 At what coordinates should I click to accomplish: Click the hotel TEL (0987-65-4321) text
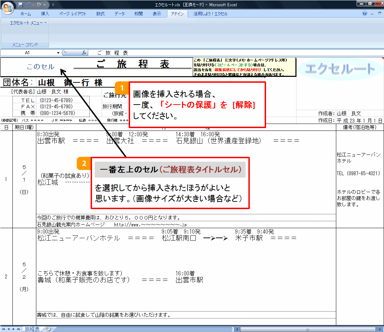pyautogui.click(x=358, y=173)
